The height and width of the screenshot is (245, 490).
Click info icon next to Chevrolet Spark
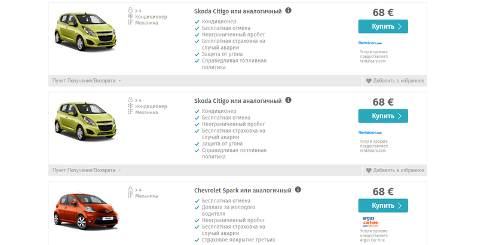pyautogui.click(x=298, y=190)
